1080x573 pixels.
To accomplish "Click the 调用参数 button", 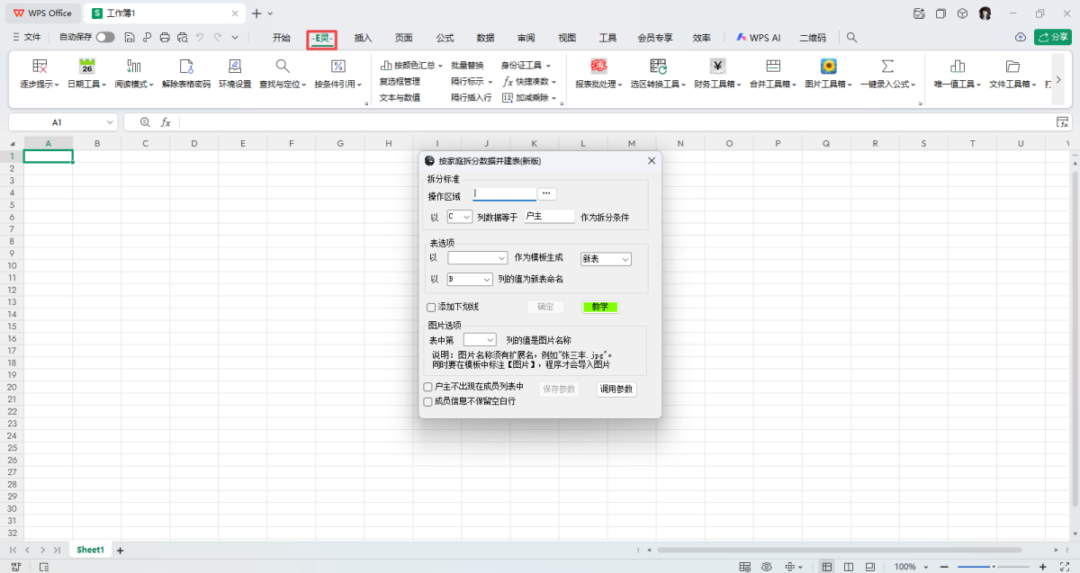I will tap(616, 389).
